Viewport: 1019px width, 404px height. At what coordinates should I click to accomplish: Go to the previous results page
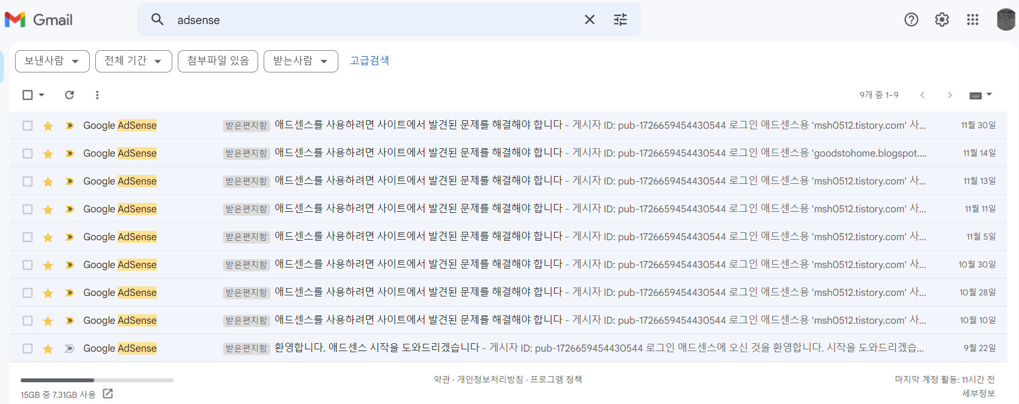[x=923, y=95]
